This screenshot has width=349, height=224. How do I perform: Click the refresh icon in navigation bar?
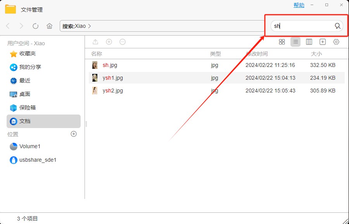point(35,26)
